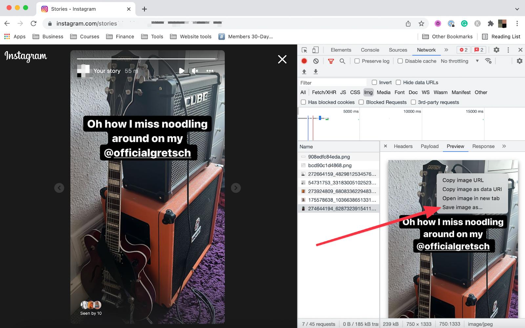This screenshot has width=525, height=328.
Task: Click the Grammarly extension icon
Action: 464,23
